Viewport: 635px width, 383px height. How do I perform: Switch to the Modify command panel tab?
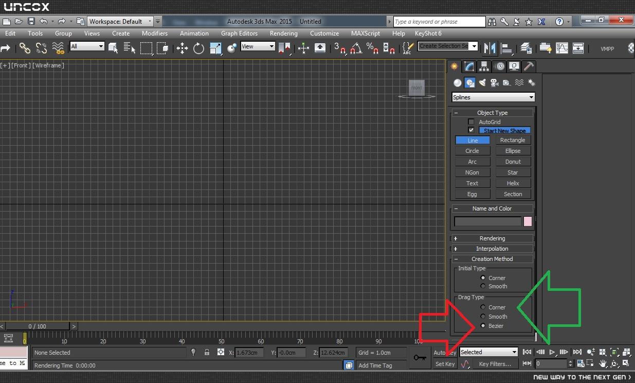pyautogui.click(x=469, y=66)
